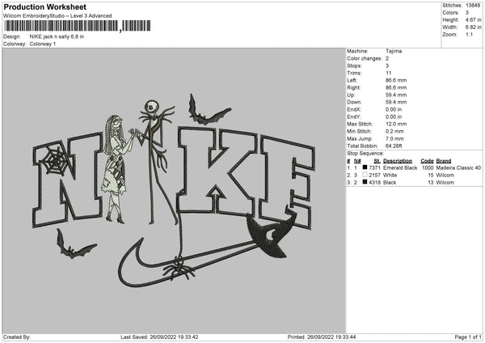Select 'Wilcom EmbroideryStudio – Level 3 Advanced' text

57,16
